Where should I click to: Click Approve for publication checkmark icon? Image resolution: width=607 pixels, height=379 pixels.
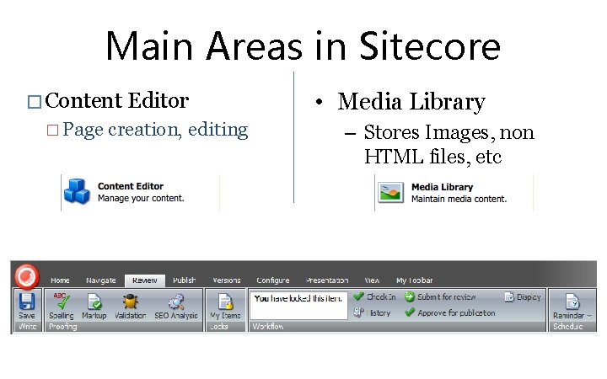(x=410, y=312)
